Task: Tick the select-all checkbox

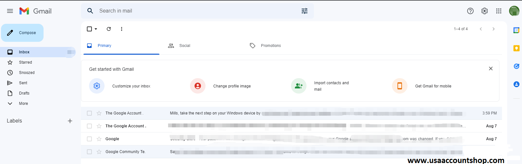Action: click(x=89, y=29)
